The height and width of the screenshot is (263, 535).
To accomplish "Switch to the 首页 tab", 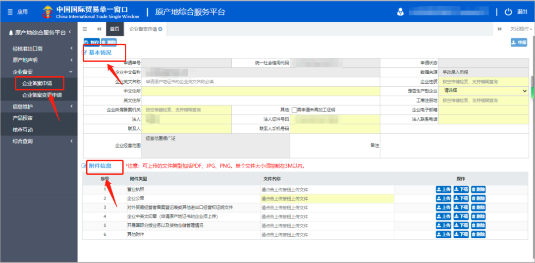I will click(114, 29).
